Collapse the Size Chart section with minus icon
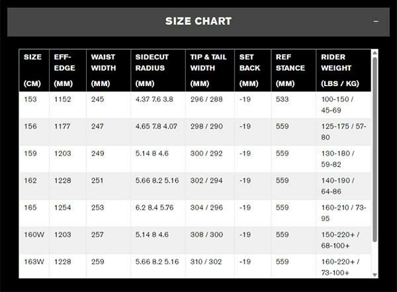This screenshot has width=397, height=292. click(376, 21)
